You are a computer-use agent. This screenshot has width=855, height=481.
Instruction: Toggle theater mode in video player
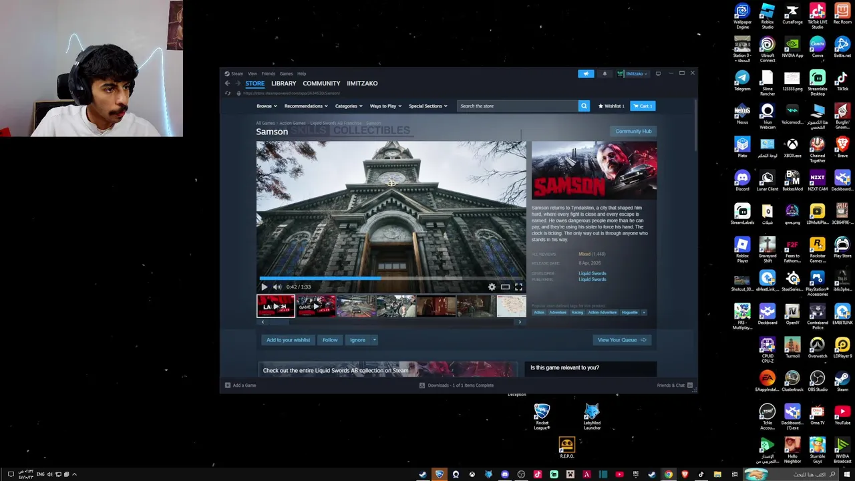pos(505,287)
